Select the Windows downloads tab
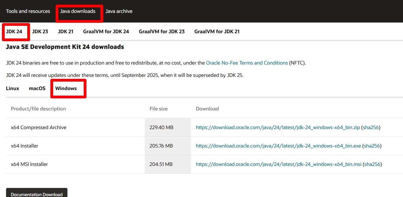This screenshot has height=197, width=403. (66, 88)
